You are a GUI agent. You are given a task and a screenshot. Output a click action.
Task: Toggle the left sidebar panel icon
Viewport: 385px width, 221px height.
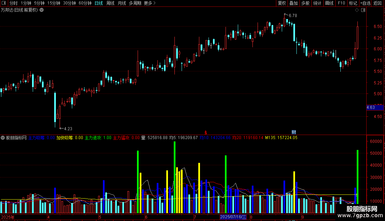(4, 3)
